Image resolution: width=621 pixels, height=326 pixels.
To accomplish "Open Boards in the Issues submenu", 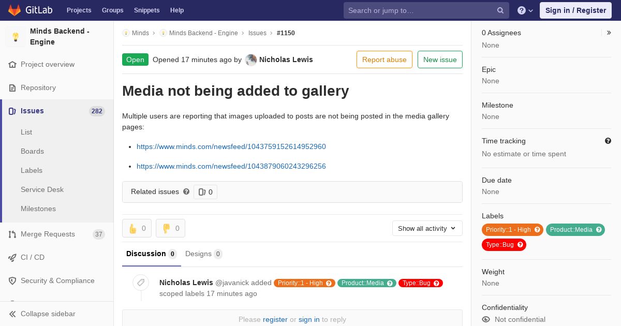I will [x=32, y=151].
